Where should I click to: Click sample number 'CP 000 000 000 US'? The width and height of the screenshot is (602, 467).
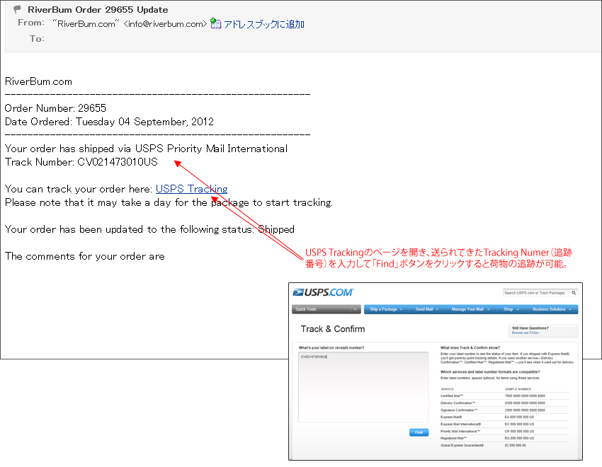519,432
